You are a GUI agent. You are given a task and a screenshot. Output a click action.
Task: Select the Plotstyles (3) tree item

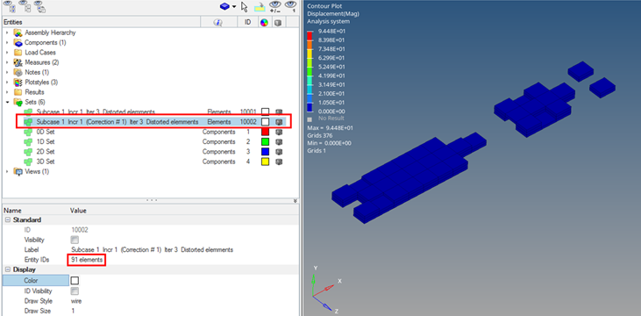[x=41, y=83]
